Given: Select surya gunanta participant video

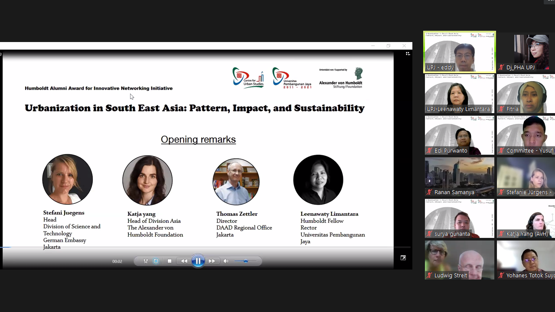Looking at the screenshot, I should pyautogui.click(x=460, y=218).
